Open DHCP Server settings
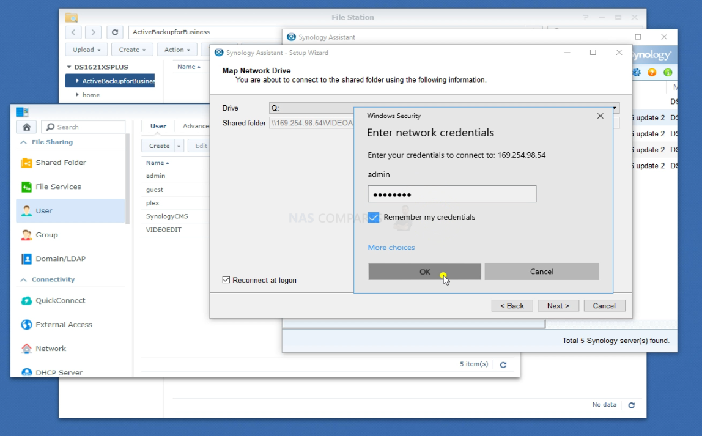 point(71,372)
